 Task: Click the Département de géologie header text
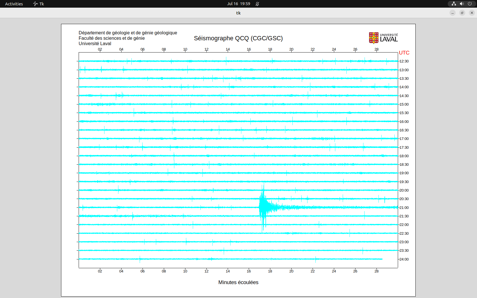(x=128, y=33)
